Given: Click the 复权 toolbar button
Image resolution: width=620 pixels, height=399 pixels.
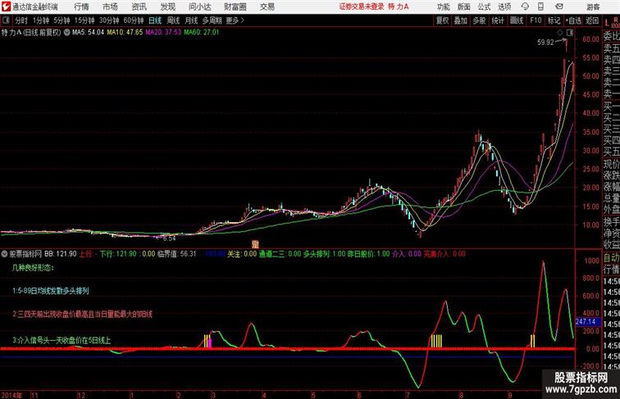Looking at the screenshot, I should coord(443,20).
